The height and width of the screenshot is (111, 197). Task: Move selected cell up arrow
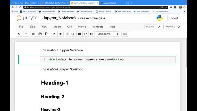[x=54, y=34]
